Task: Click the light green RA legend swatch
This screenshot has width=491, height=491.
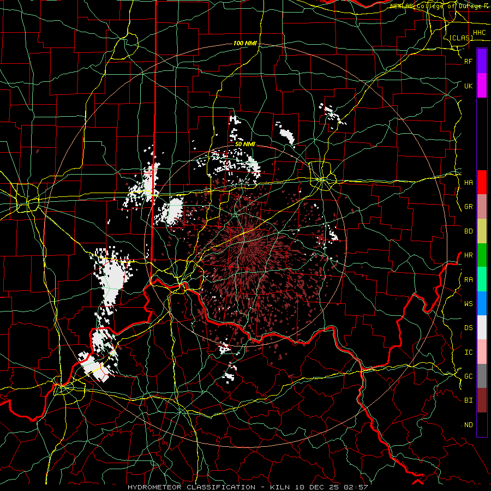Action: coord(482,279)
